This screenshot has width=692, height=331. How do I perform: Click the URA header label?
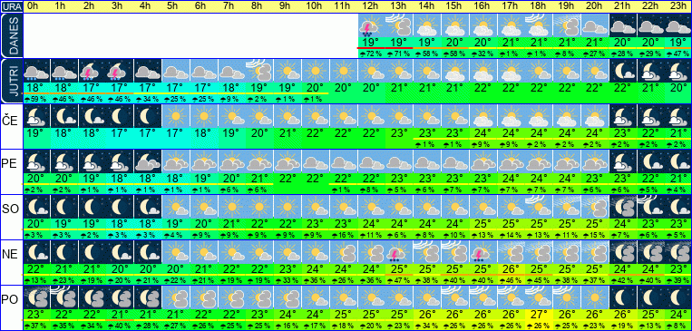pyautogui.click(x=11, y=6)
